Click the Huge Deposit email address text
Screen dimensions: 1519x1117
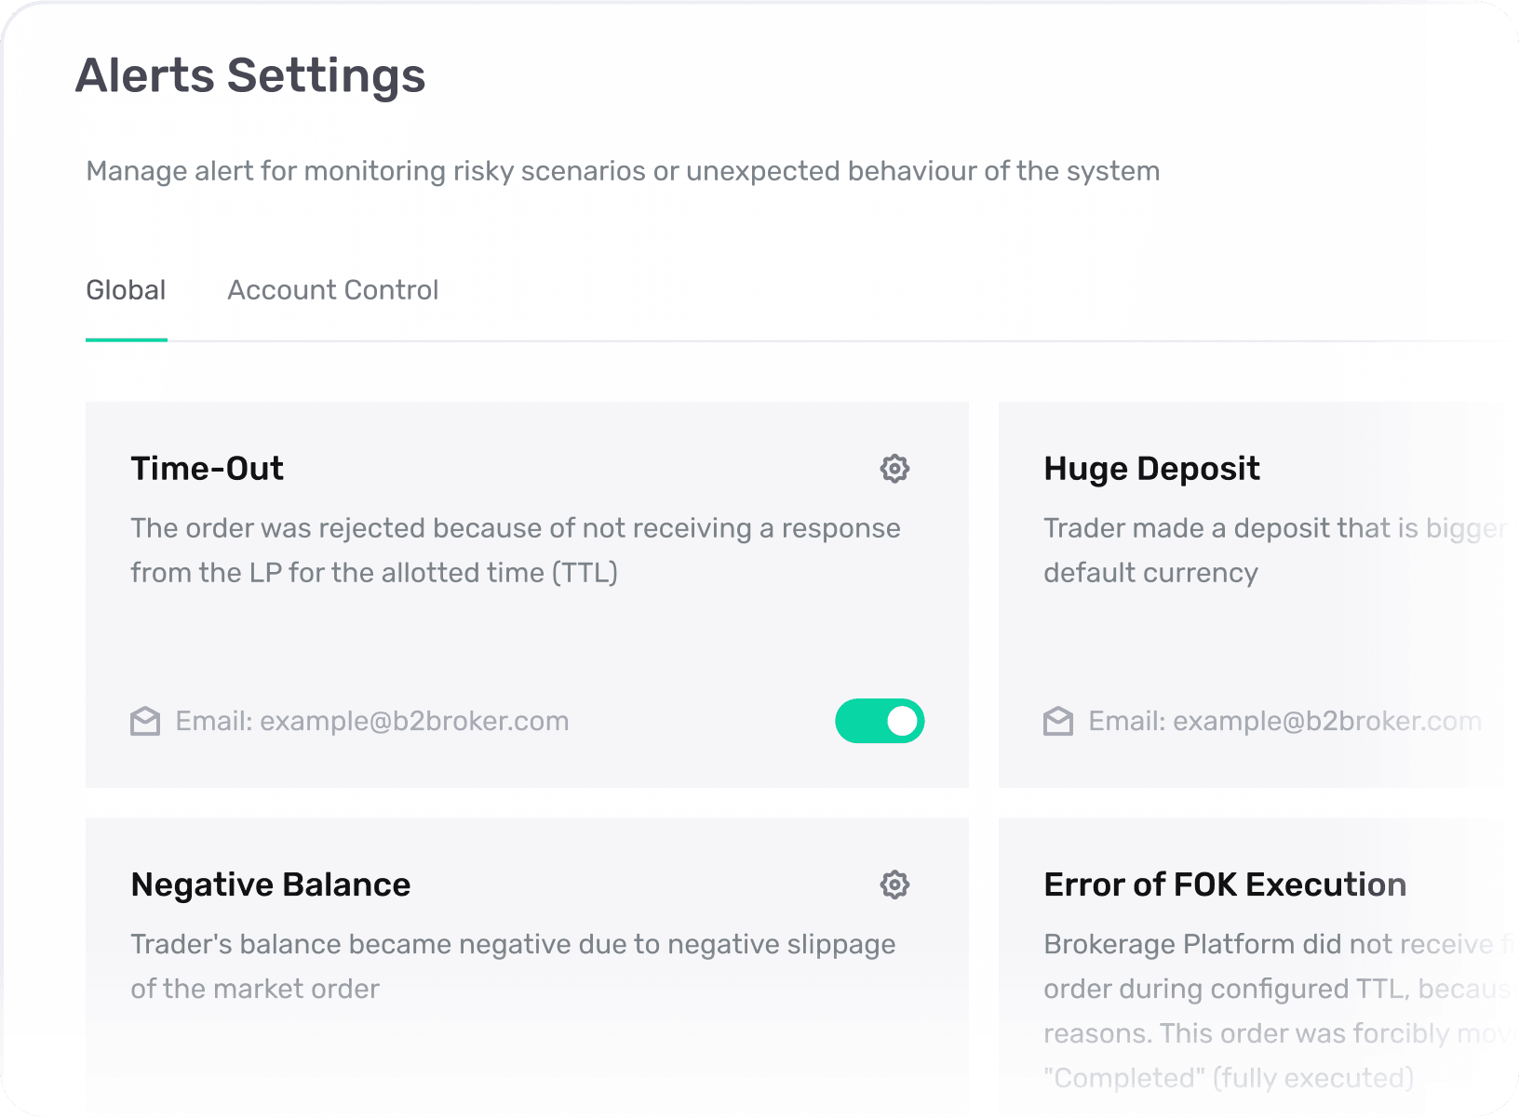pos(1284,722)
